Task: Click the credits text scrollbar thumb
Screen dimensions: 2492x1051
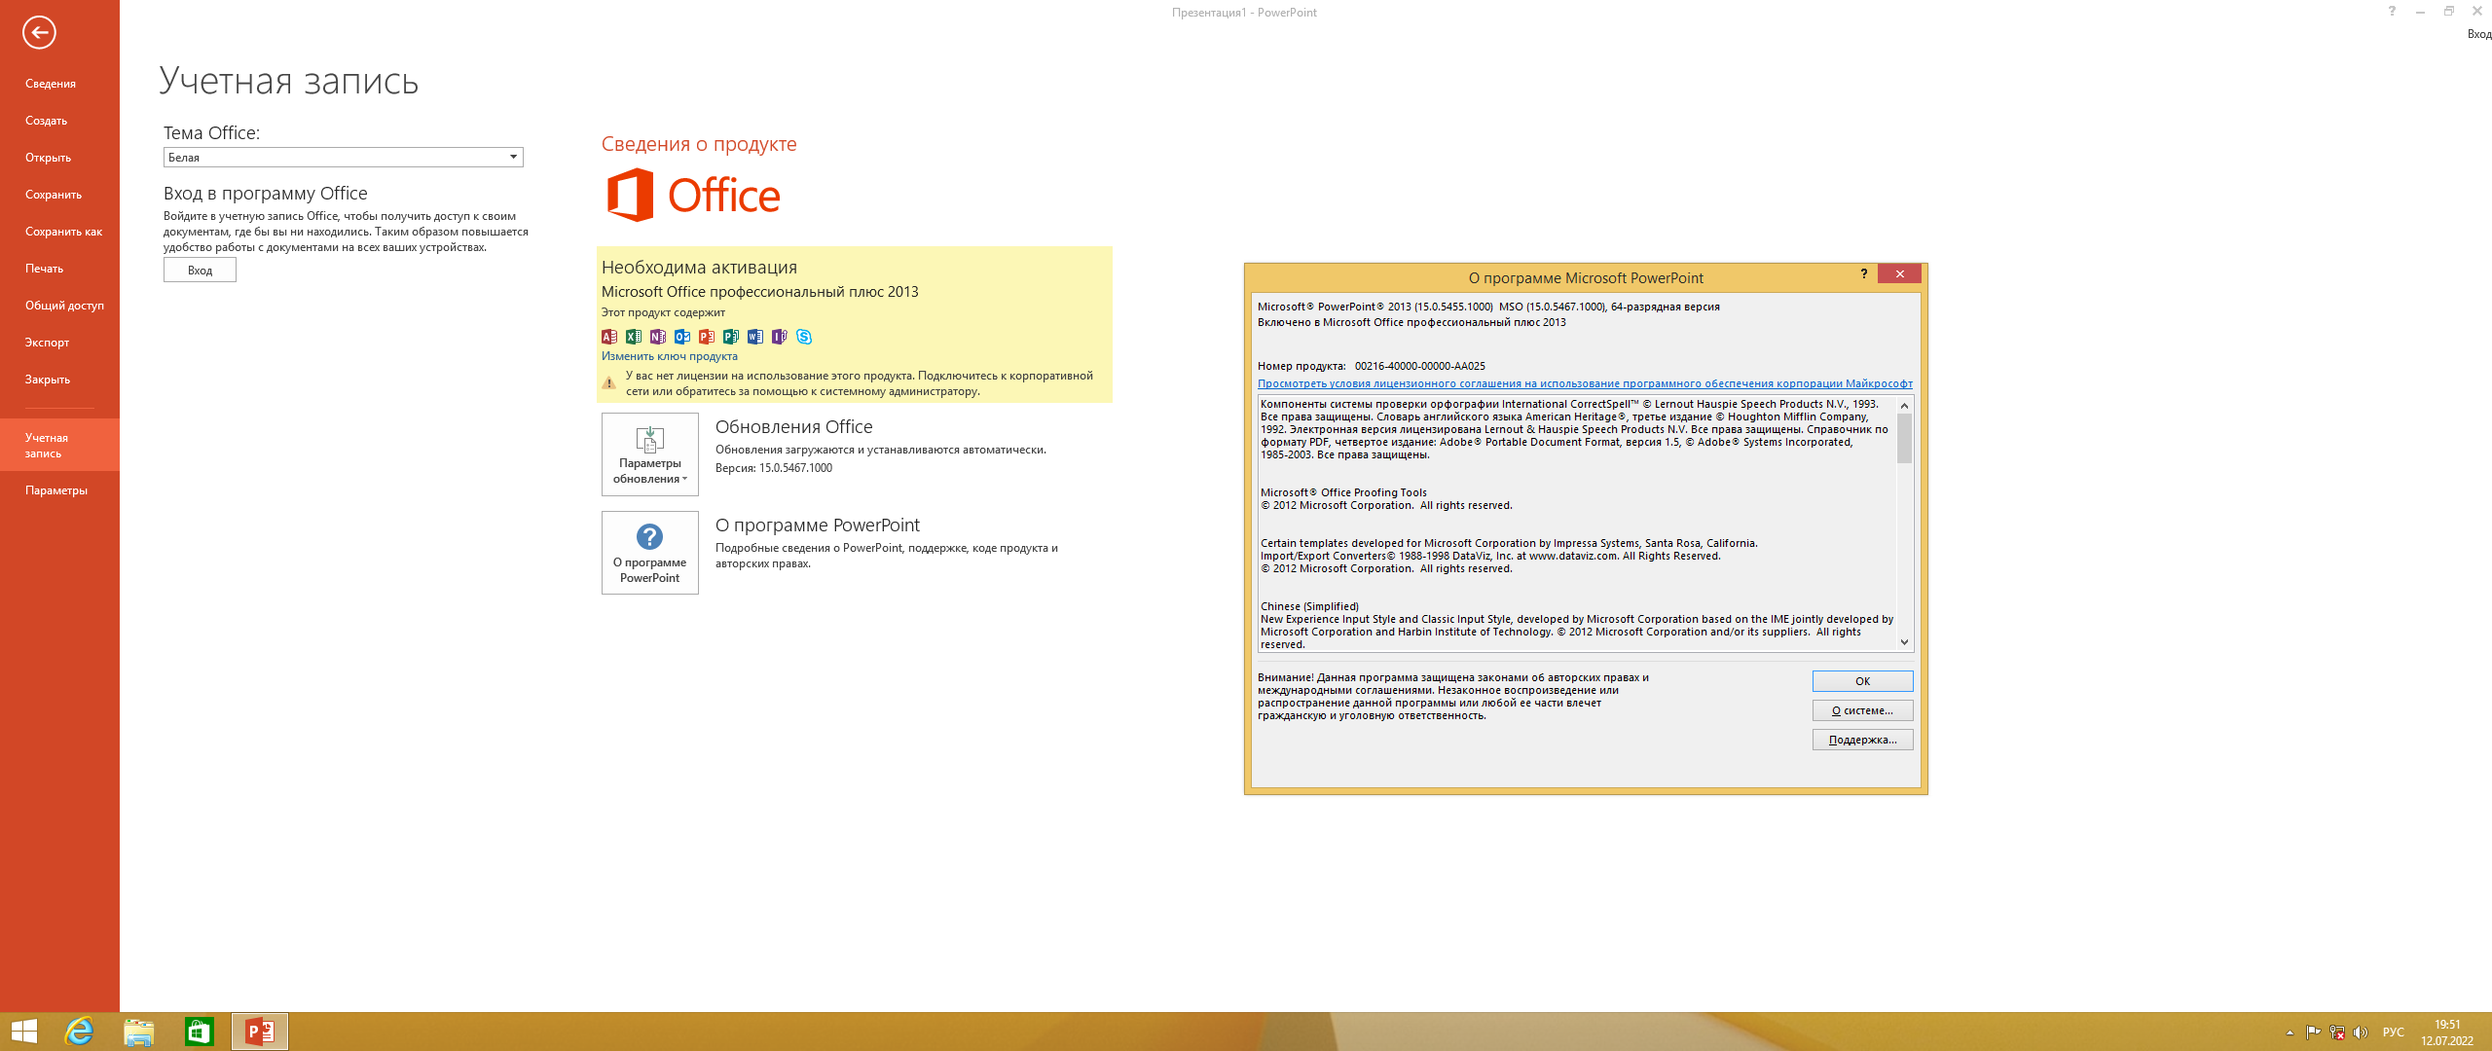Action: pos(1904,438)
